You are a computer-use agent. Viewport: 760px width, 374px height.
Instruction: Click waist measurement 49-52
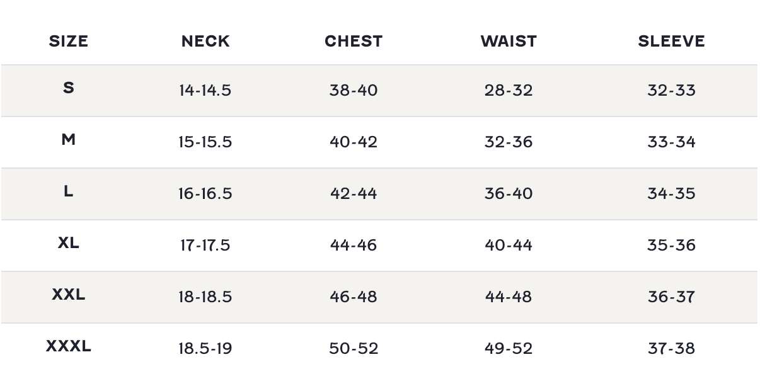509,349
